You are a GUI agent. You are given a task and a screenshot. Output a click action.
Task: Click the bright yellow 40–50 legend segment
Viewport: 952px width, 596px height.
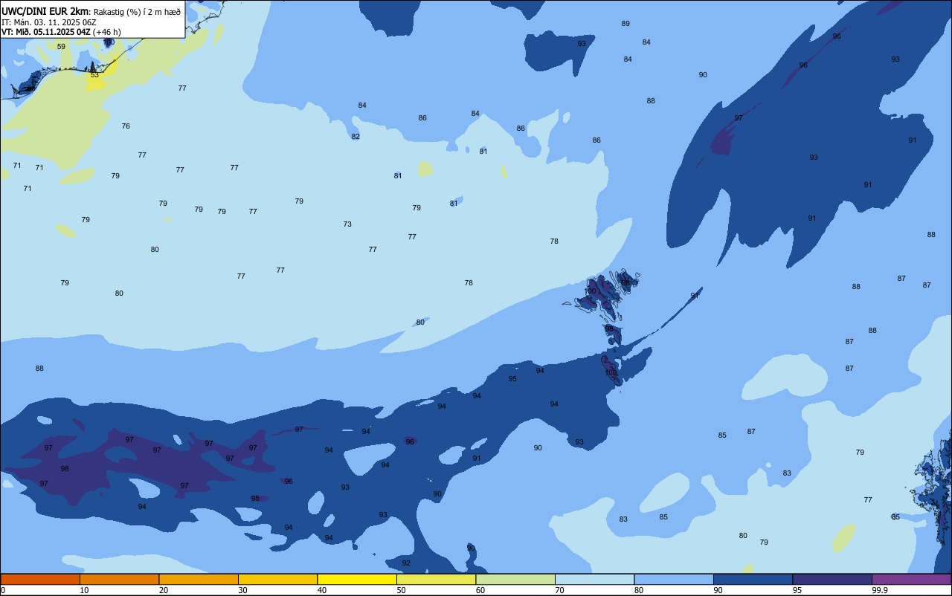coord(357,579)
